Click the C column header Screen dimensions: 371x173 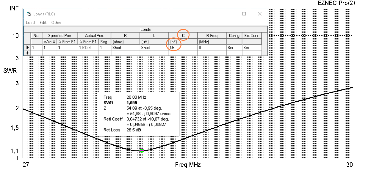[x=183, y=36]
